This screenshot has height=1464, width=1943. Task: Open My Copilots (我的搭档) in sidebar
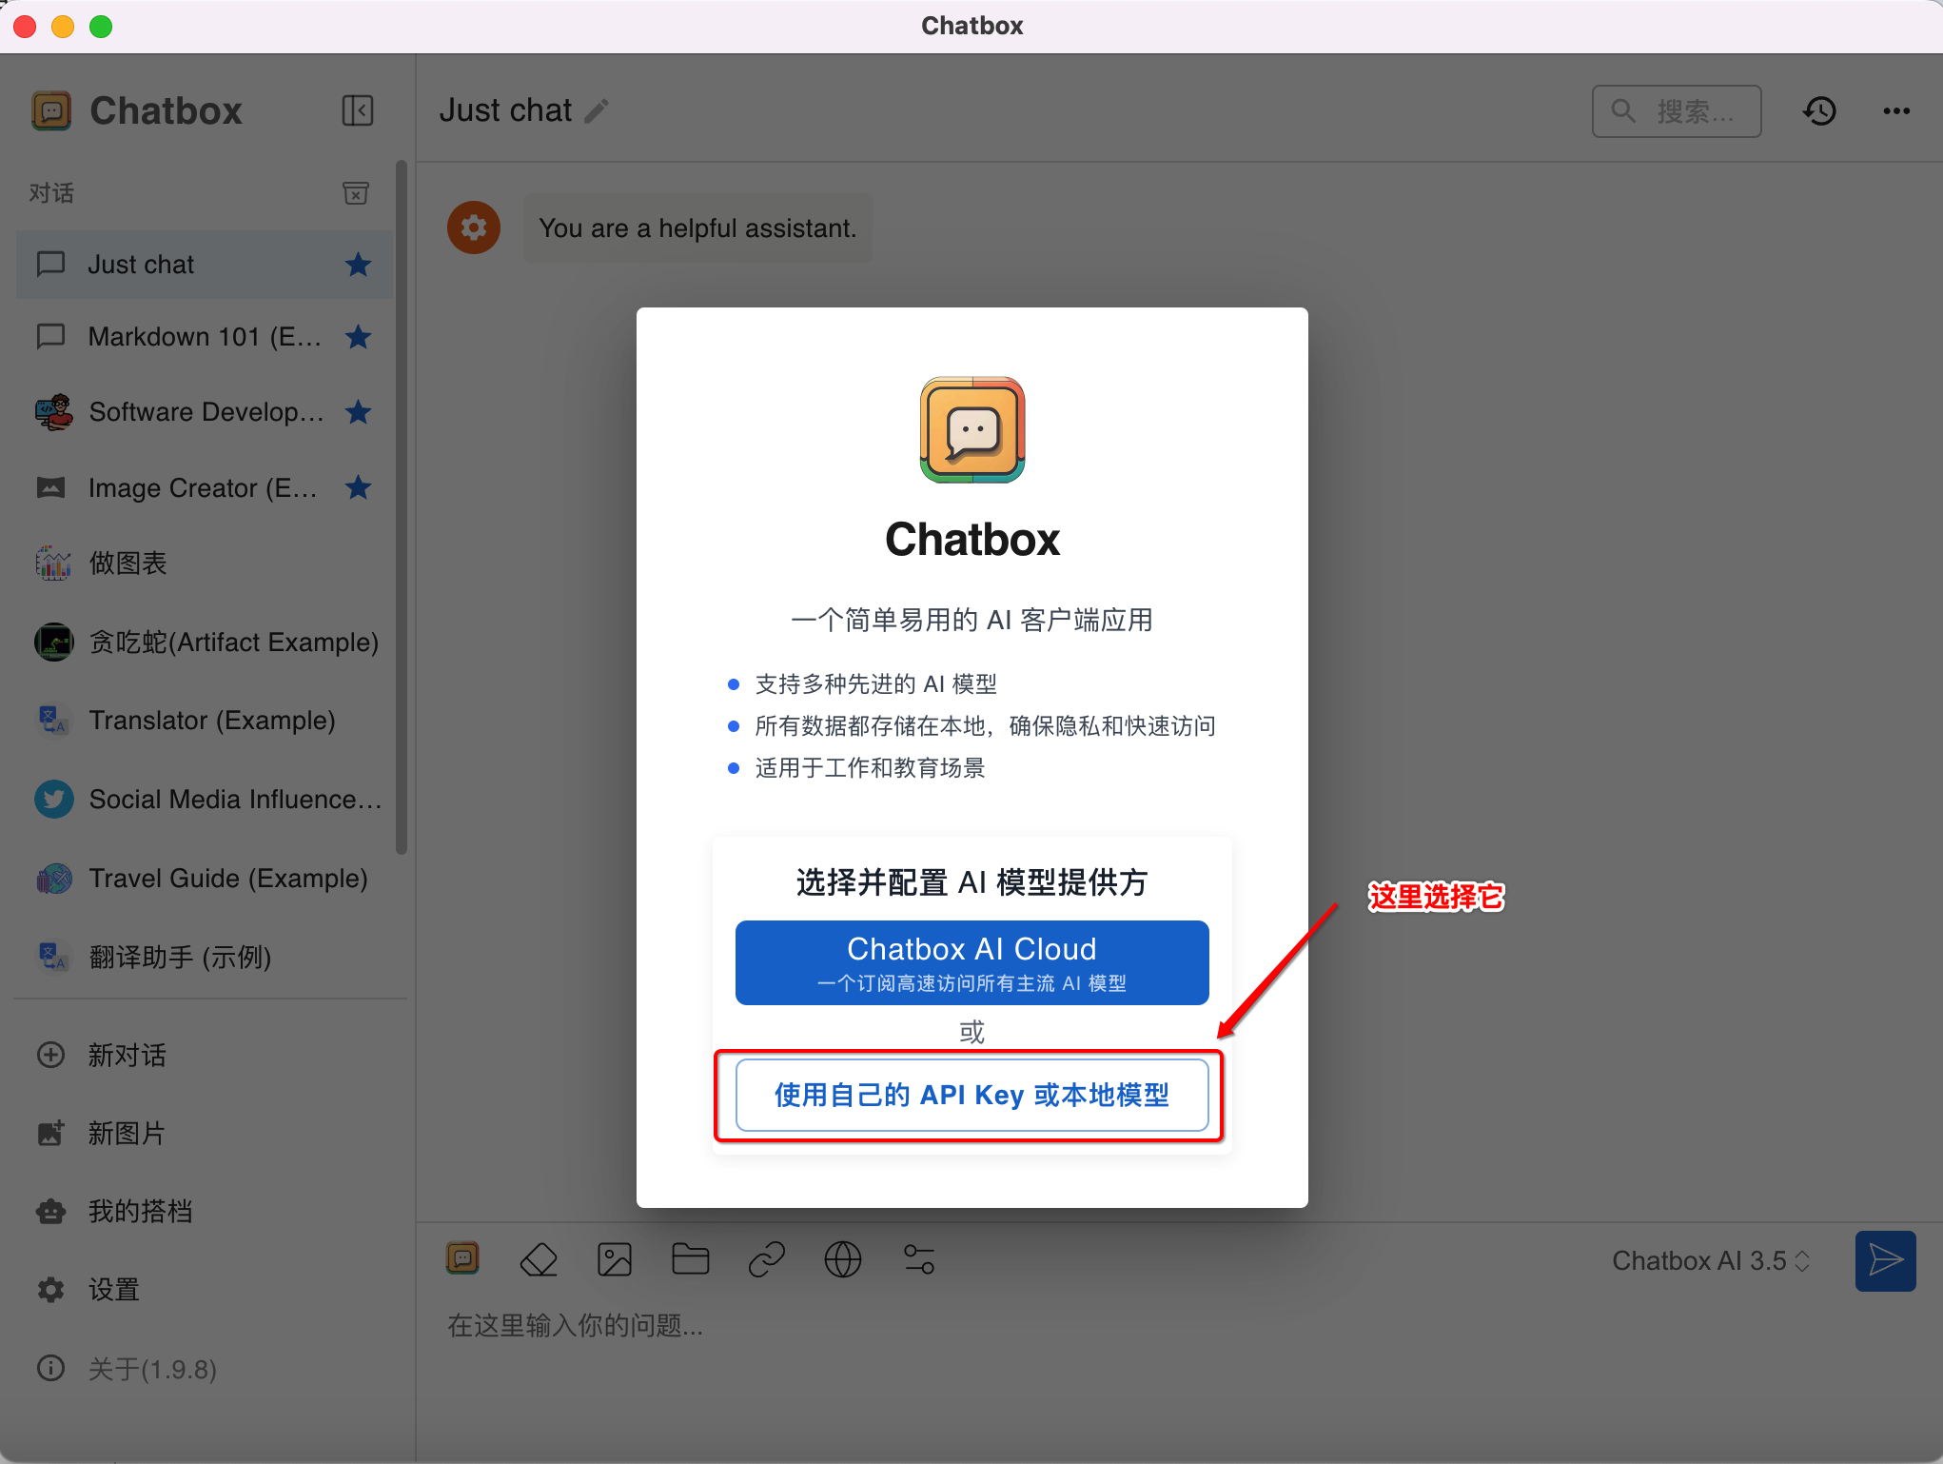coord(139,1211)
